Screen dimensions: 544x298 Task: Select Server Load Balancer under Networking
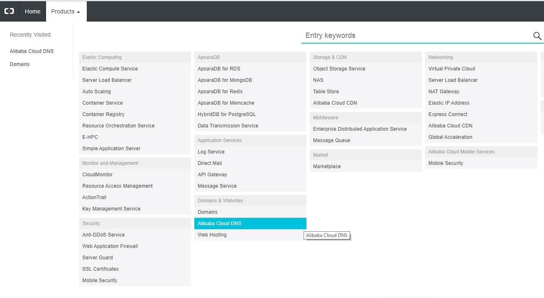[481, 80]
